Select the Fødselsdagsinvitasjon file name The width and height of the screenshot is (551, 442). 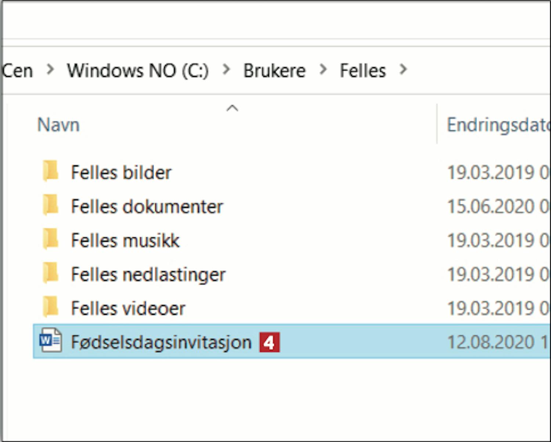click(161, 342)
